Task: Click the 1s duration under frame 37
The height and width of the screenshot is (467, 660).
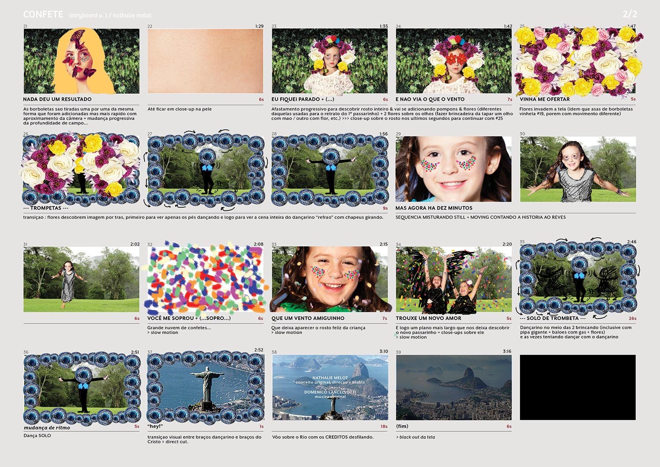Action: pos(261,427)
